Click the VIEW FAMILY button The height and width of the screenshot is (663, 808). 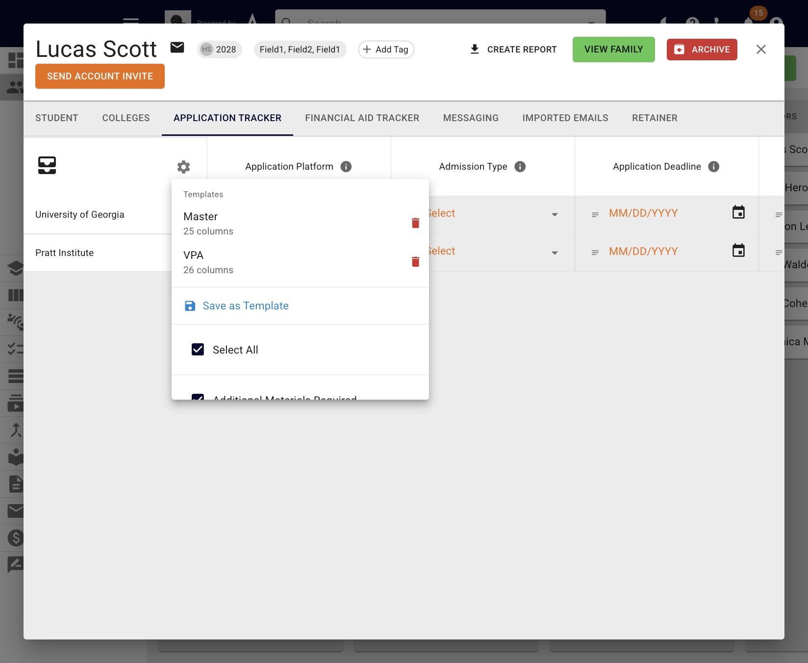(x=614, y=50)
